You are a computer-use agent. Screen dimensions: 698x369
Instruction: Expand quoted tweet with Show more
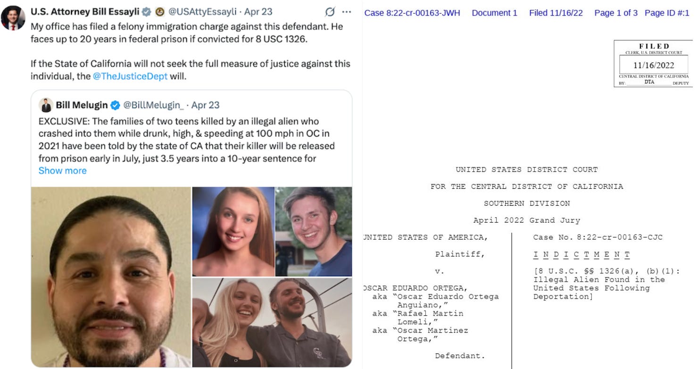point(63,171)
